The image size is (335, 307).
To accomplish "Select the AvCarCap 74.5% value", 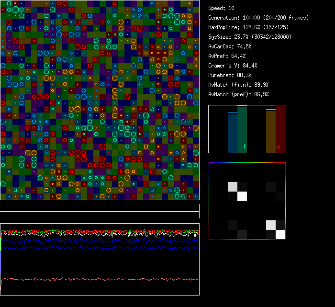I will (x=230, y=46).
